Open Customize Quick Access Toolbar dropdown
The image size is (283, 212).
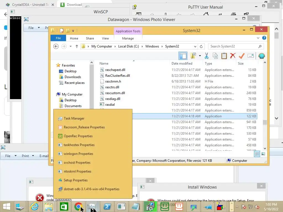(x=73, y=31)
